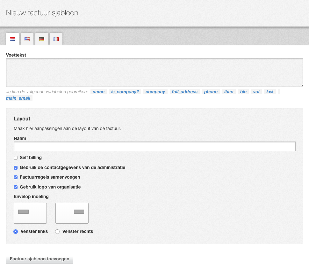Insert the kvk variable
Viewport: 309px width, 269px height.
[x=270, y=92]
